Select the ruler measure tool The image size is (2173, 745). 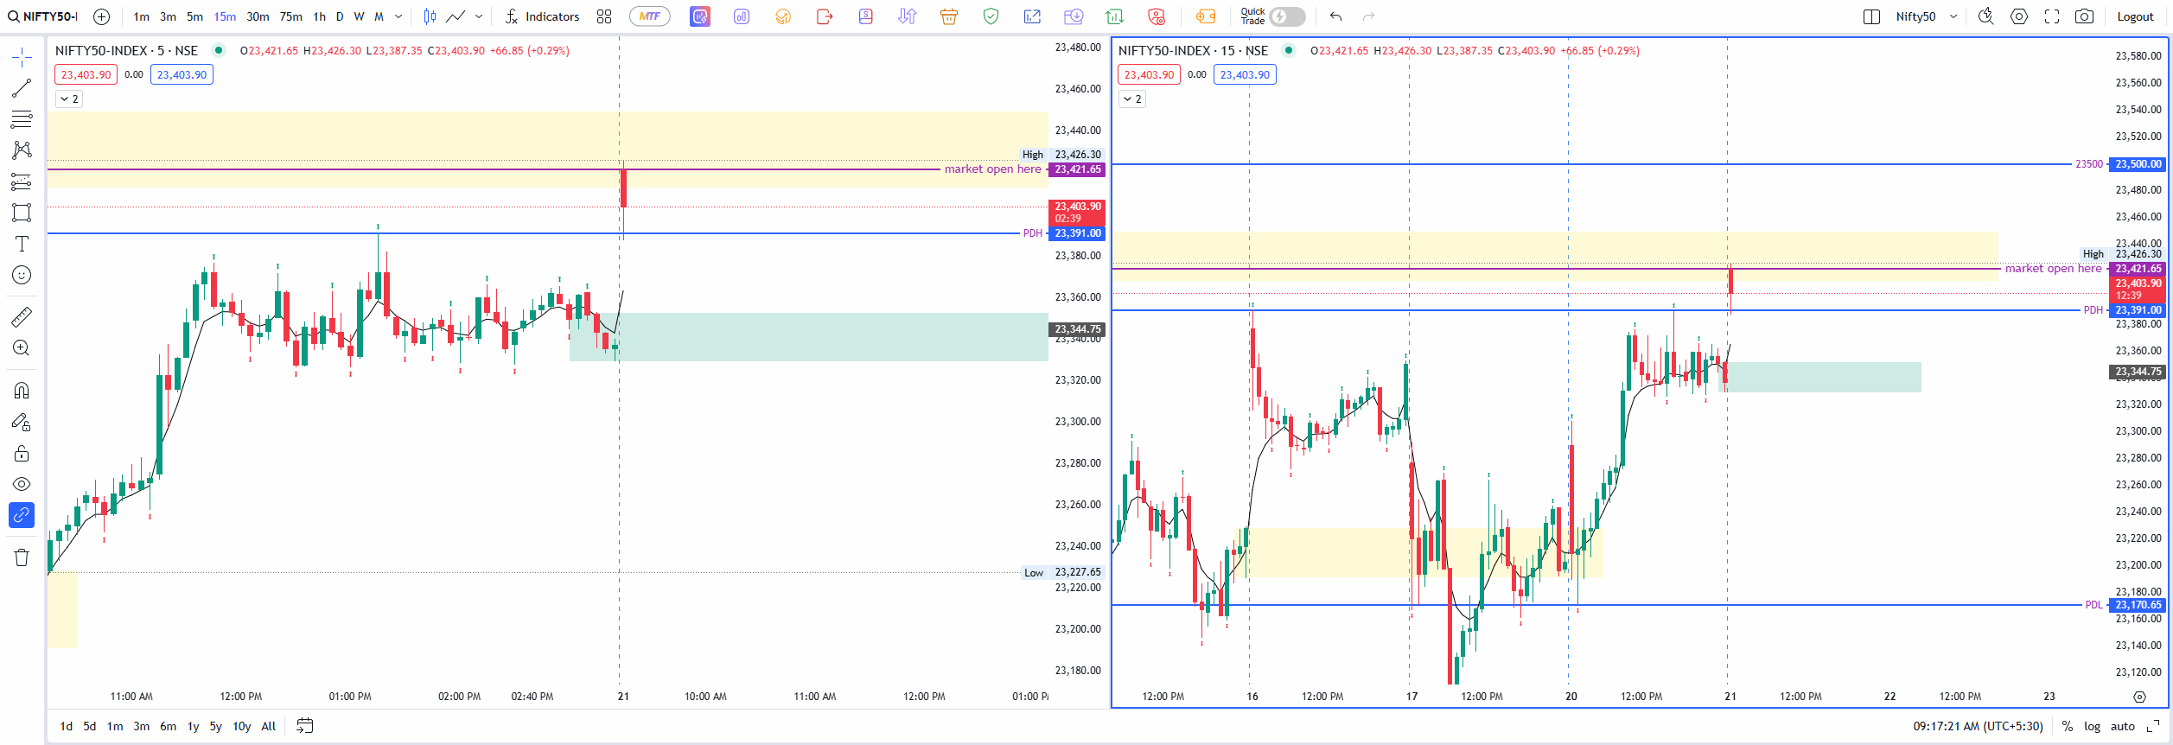[x=22, y=317]
